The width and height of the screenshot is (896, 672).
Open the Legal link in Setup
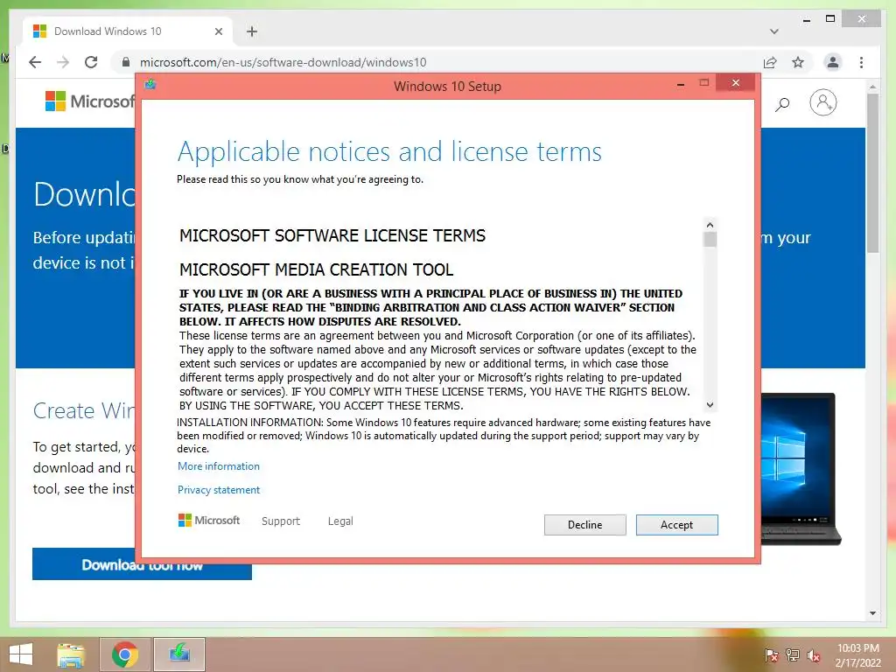pos(340,521)
